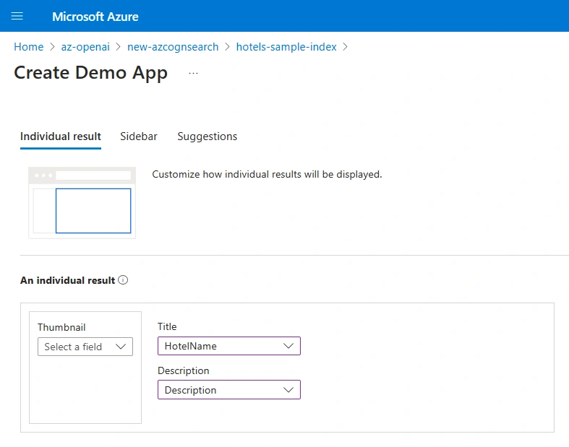Open the hotels-sample-index breadcrumb link
This screenshot has height=447, width=569.
pyautogui.click(x=286, y=47)
